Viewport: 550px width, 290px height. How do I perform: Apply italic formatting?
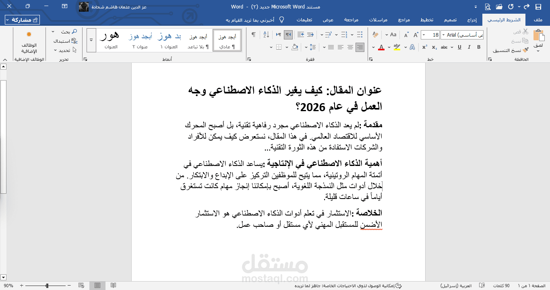tap(469, 47)
